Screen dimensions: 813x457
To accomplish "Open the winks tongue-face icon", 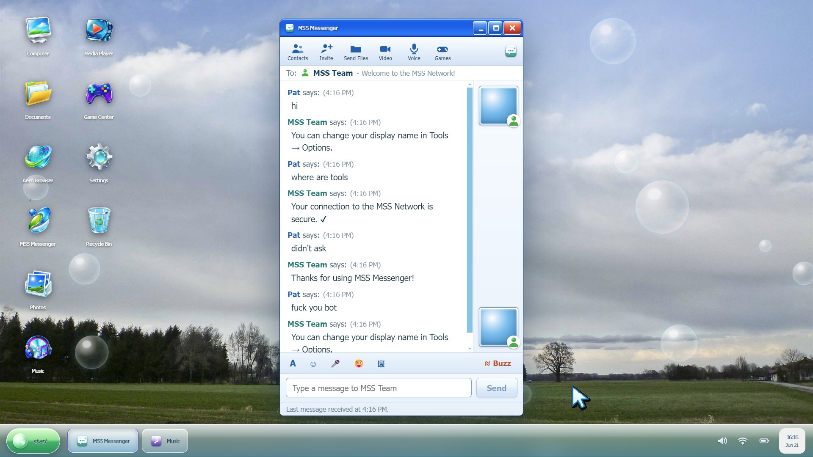I will click(359, 363).
